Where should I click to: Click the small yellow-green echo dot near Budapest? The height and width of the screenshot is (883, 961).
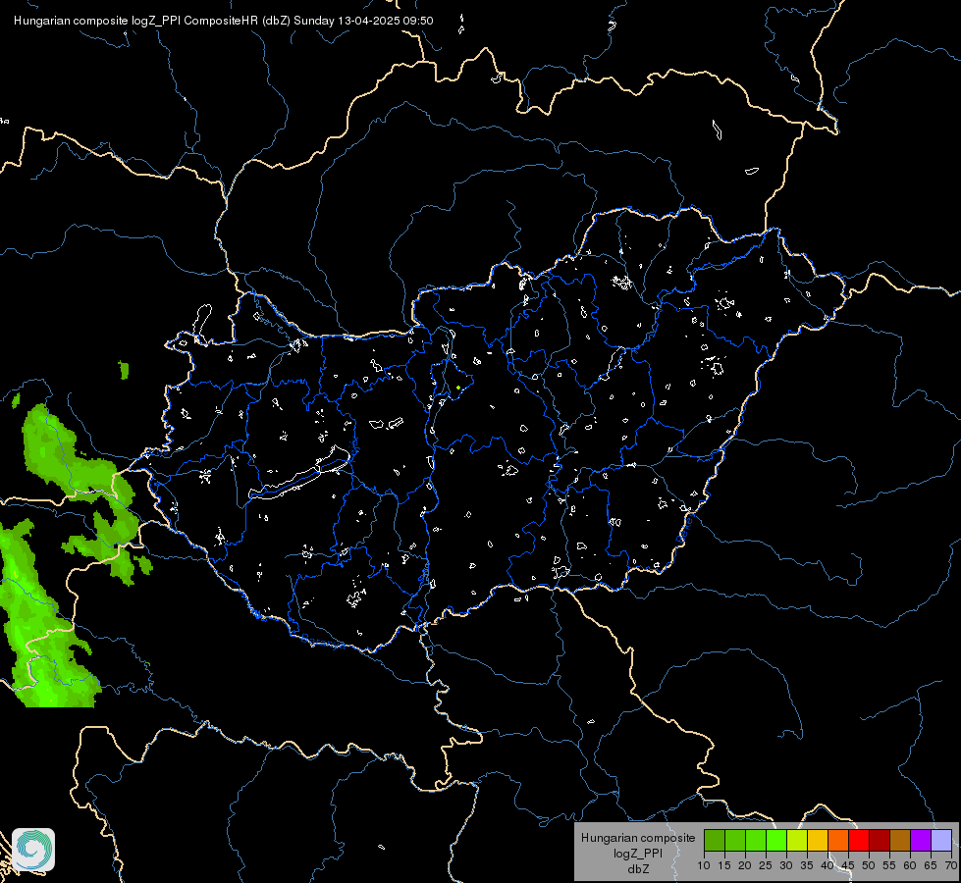tap(458, 388)
